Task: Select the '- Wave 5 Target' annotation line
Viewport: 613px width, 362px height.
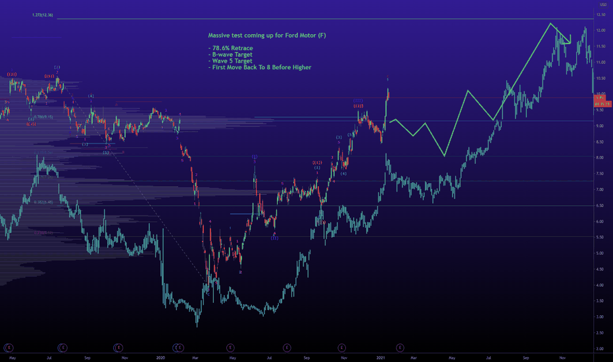Action: [x=230, y=61]
